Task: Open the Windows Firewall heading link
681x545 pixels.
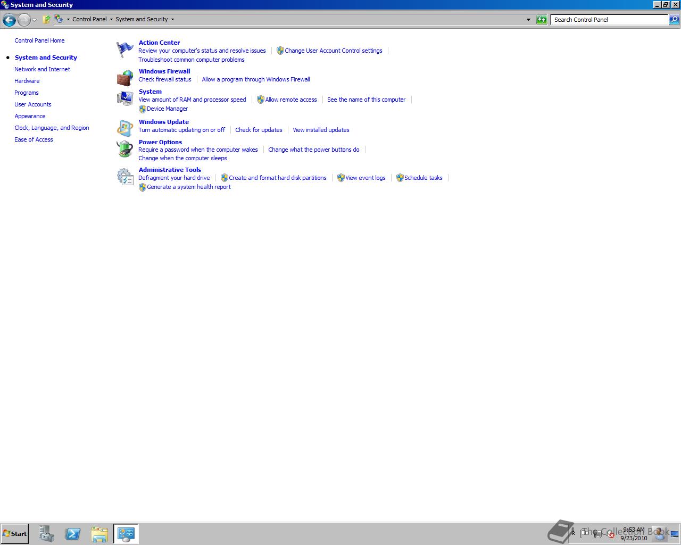Action: point(164,71)
